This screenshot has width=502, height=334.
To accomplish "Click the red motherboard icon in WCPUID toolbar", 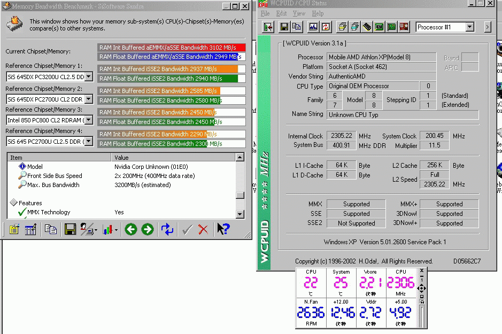I will [404, 27].
